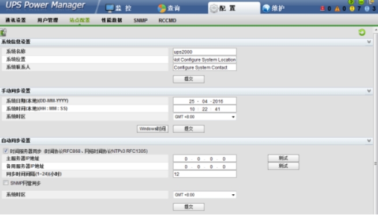Click the blue info alarm icon
This screenshot has height=215, width=378.
367,9
